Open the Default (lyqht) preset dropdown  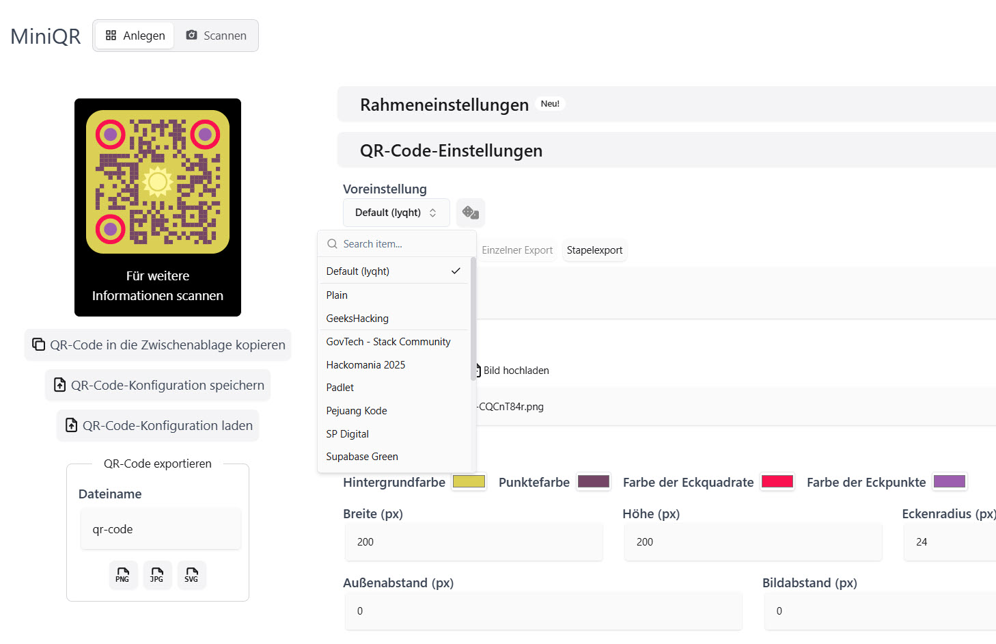[x=396, y=213]
